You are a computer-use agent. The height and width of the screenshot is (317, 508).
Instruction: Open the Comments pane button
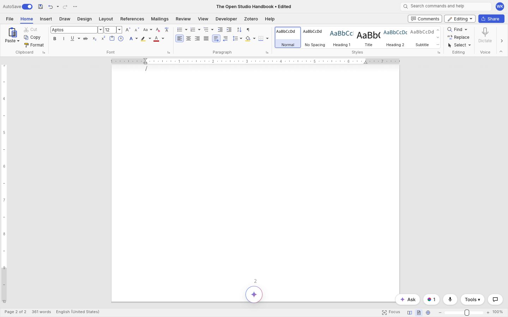(425, 19)
